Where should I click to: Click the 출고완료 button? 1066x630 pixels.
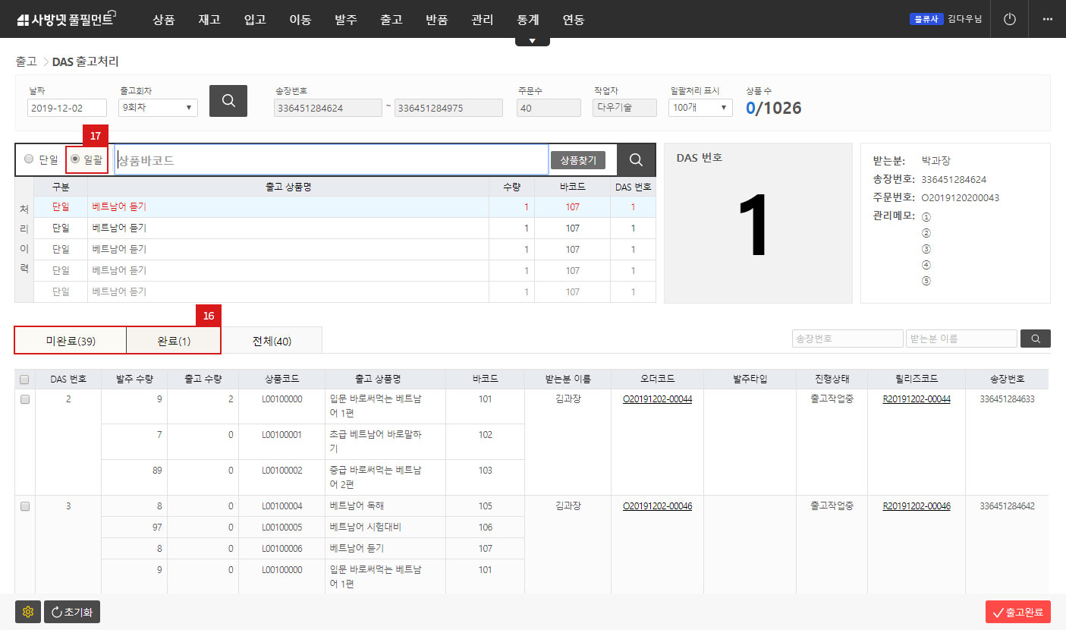coord(1019,612)
